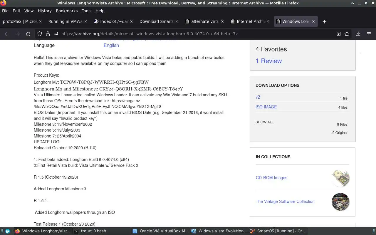
Task: Reload the page with the refresh icon
Action: (28, 34)
